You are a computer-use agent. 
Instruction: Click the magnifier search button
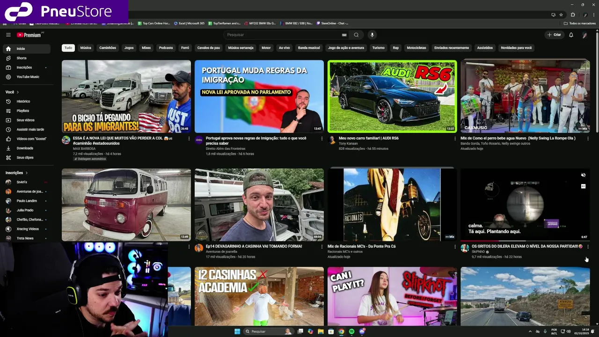[356, 35]
